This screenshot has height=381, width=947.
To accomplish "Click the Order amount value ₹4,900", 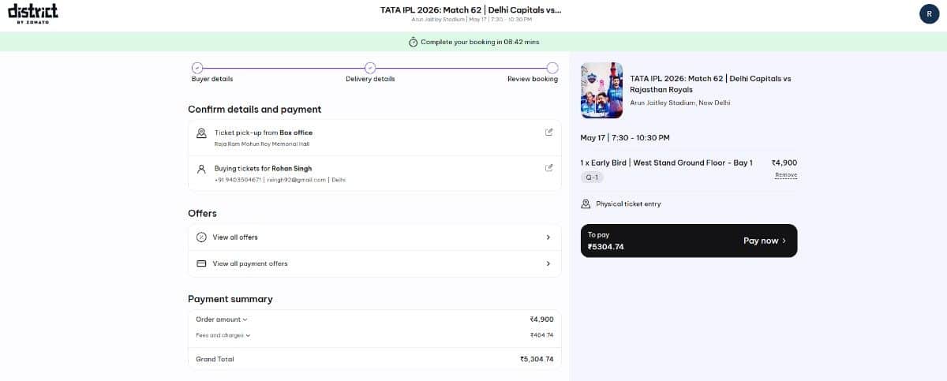I will (541, 319).
